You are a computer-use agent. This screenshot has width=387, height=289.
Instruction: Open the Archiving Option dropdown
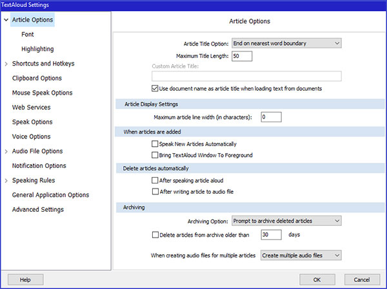click(286, 221)
